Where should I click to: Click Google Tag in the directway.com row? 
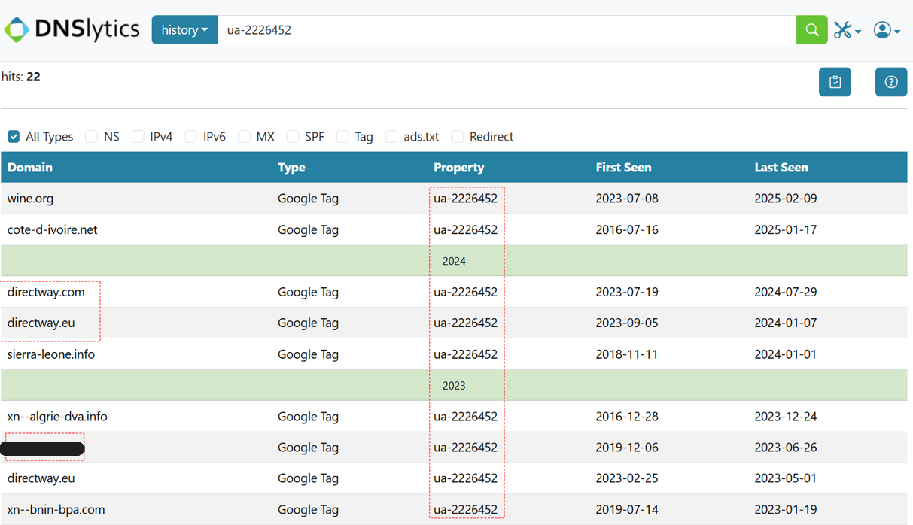coord(308,292)
